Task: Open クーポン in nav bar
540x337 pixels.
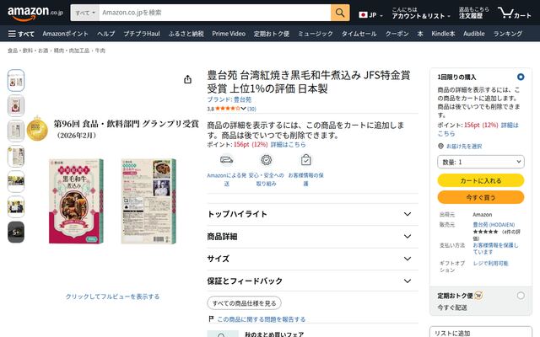Action: click(397, 34)
